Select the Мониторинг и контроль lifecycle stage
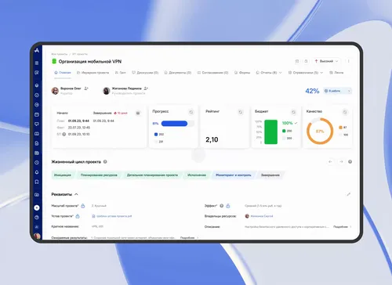Image resolution: width=392 pixels, height=285 pixels. click(234, 175)
